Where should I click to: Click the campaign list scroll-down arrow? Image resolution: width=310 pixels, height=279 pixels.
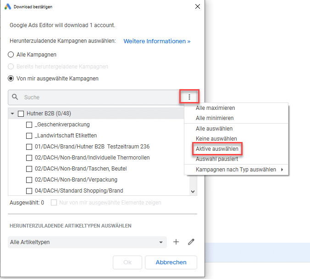click(193, 191)
